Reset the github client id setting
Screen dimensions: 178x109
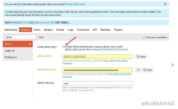[141, 57]
